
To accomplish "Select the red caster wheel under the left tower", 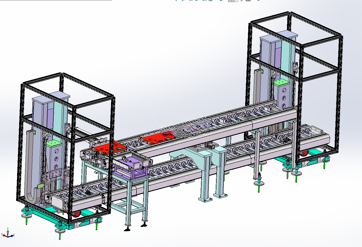I will 76,214.
